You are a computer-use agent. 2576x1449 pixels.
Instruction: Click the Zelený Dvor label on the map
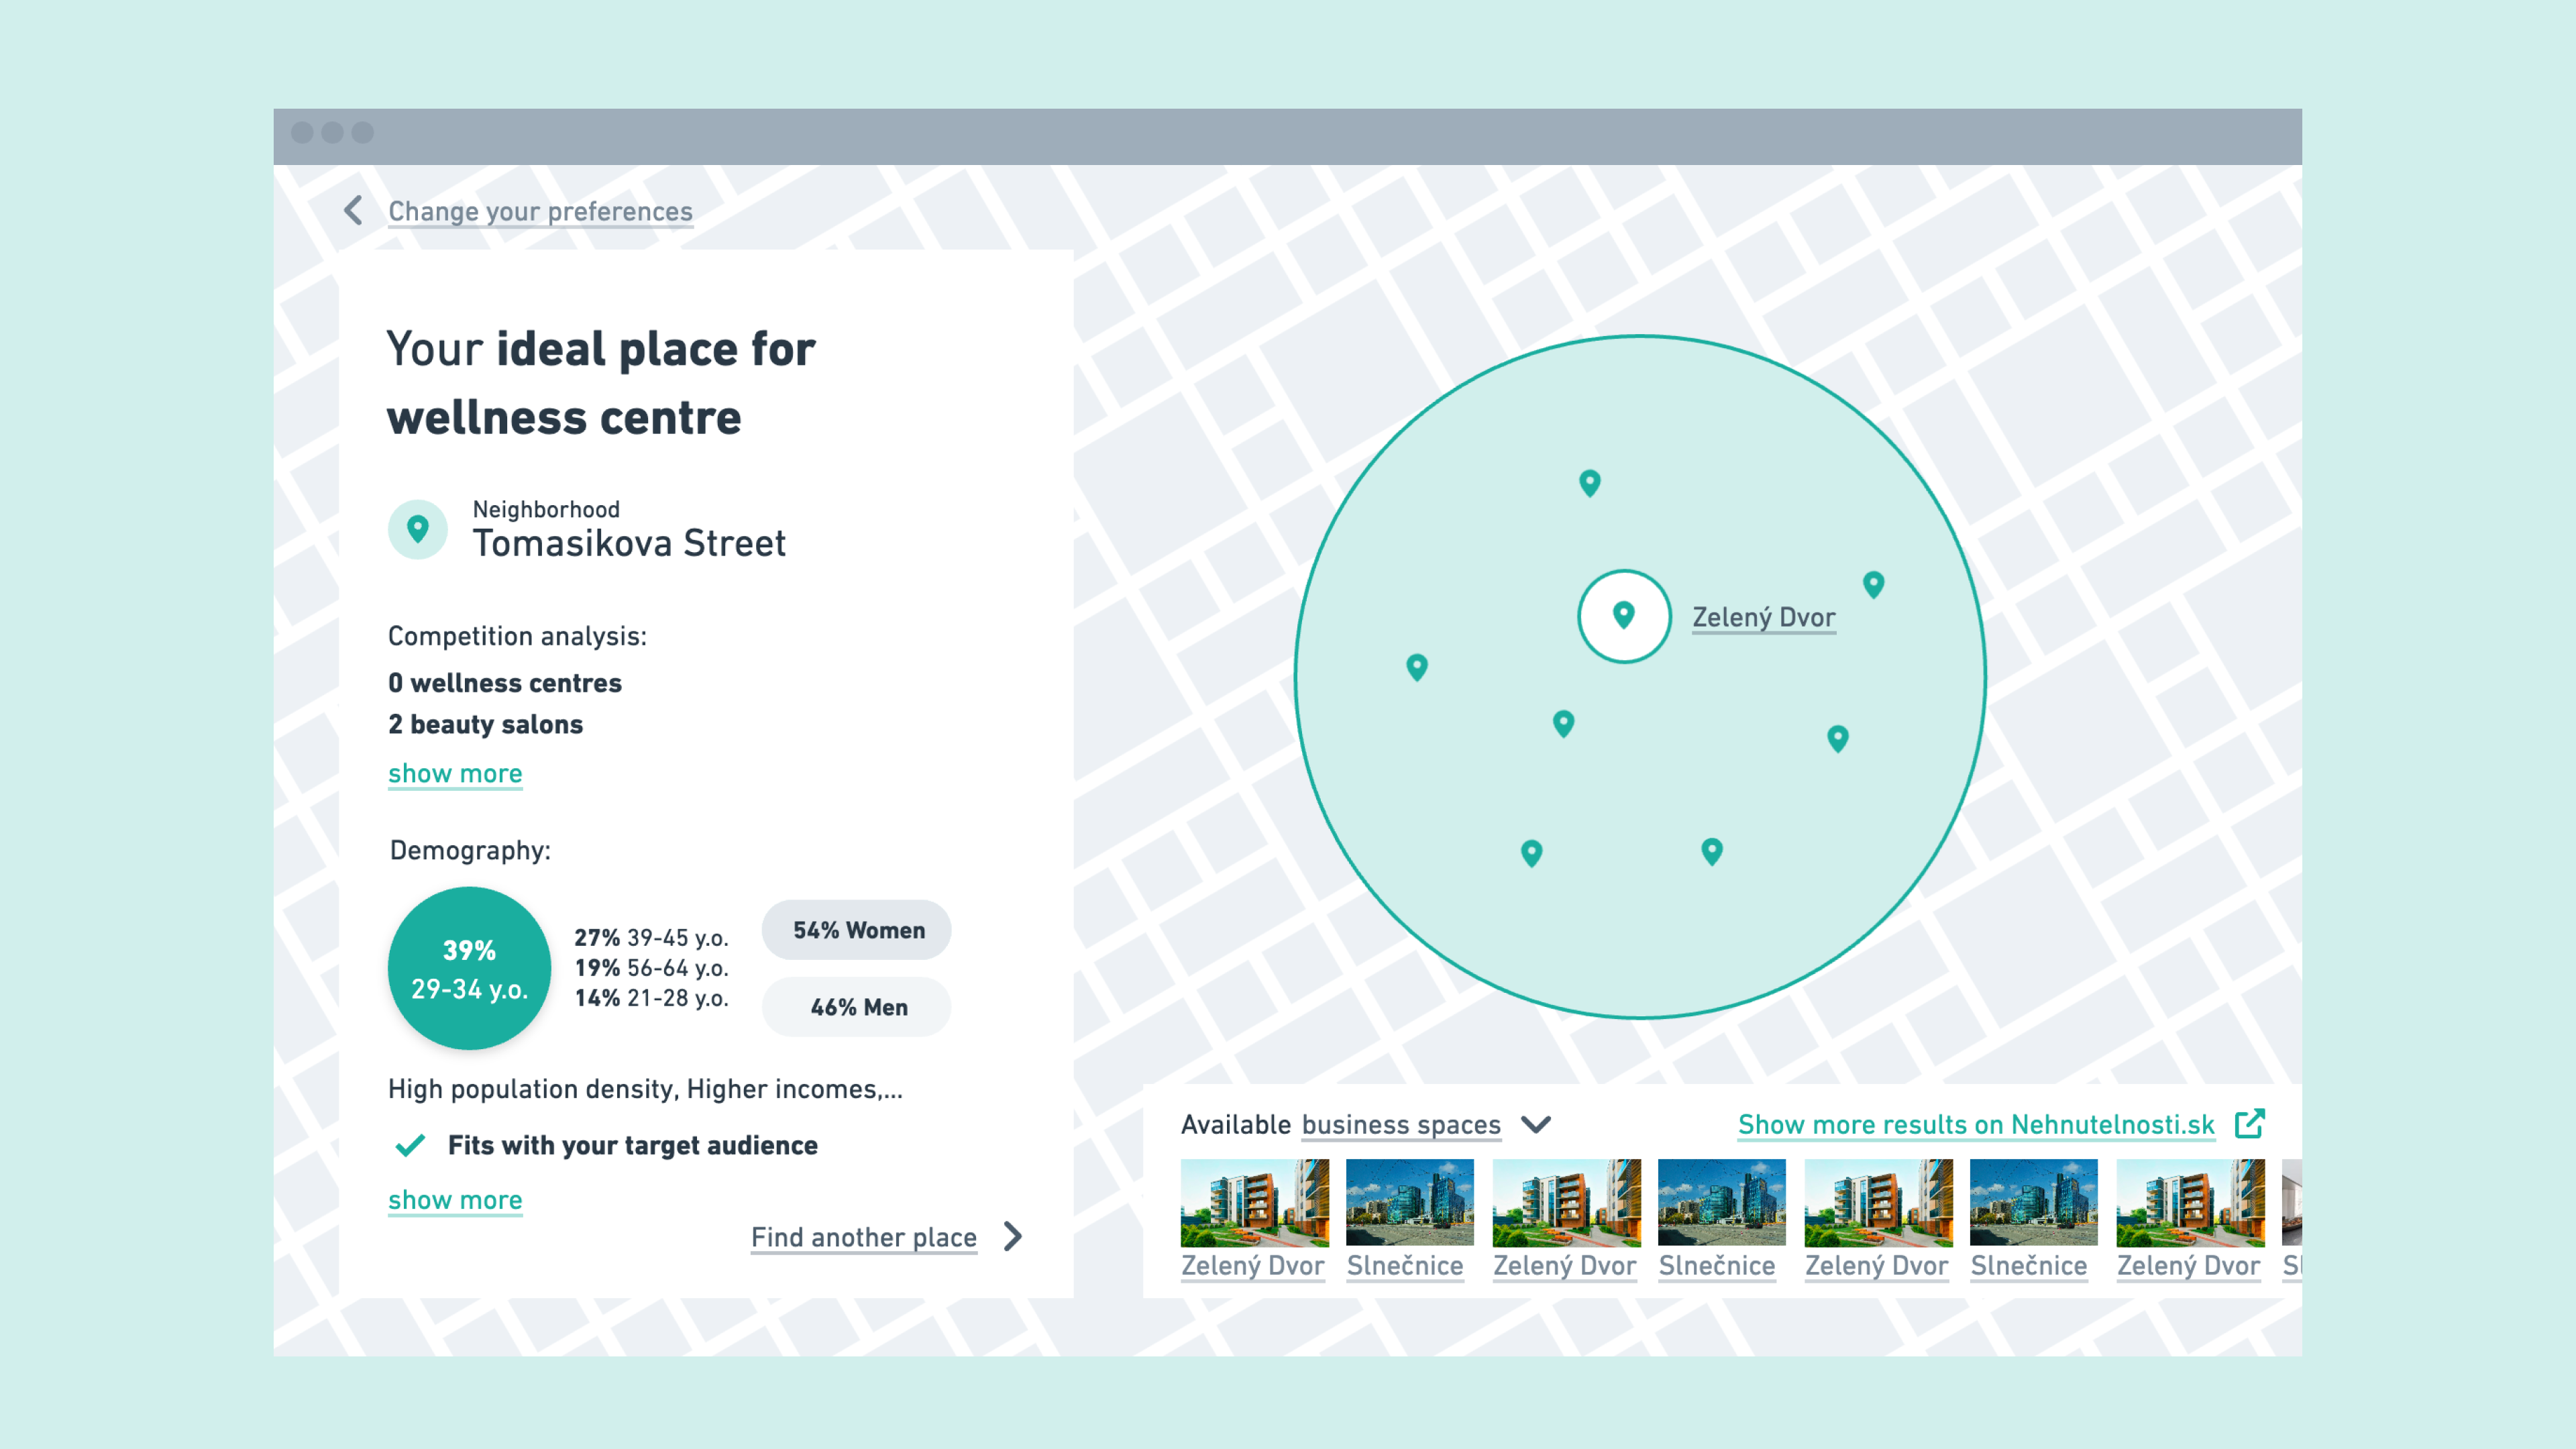click(1763, 617)
